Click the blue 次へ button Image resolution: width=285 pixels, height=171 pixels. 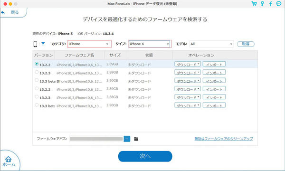[x=145, y=156]
